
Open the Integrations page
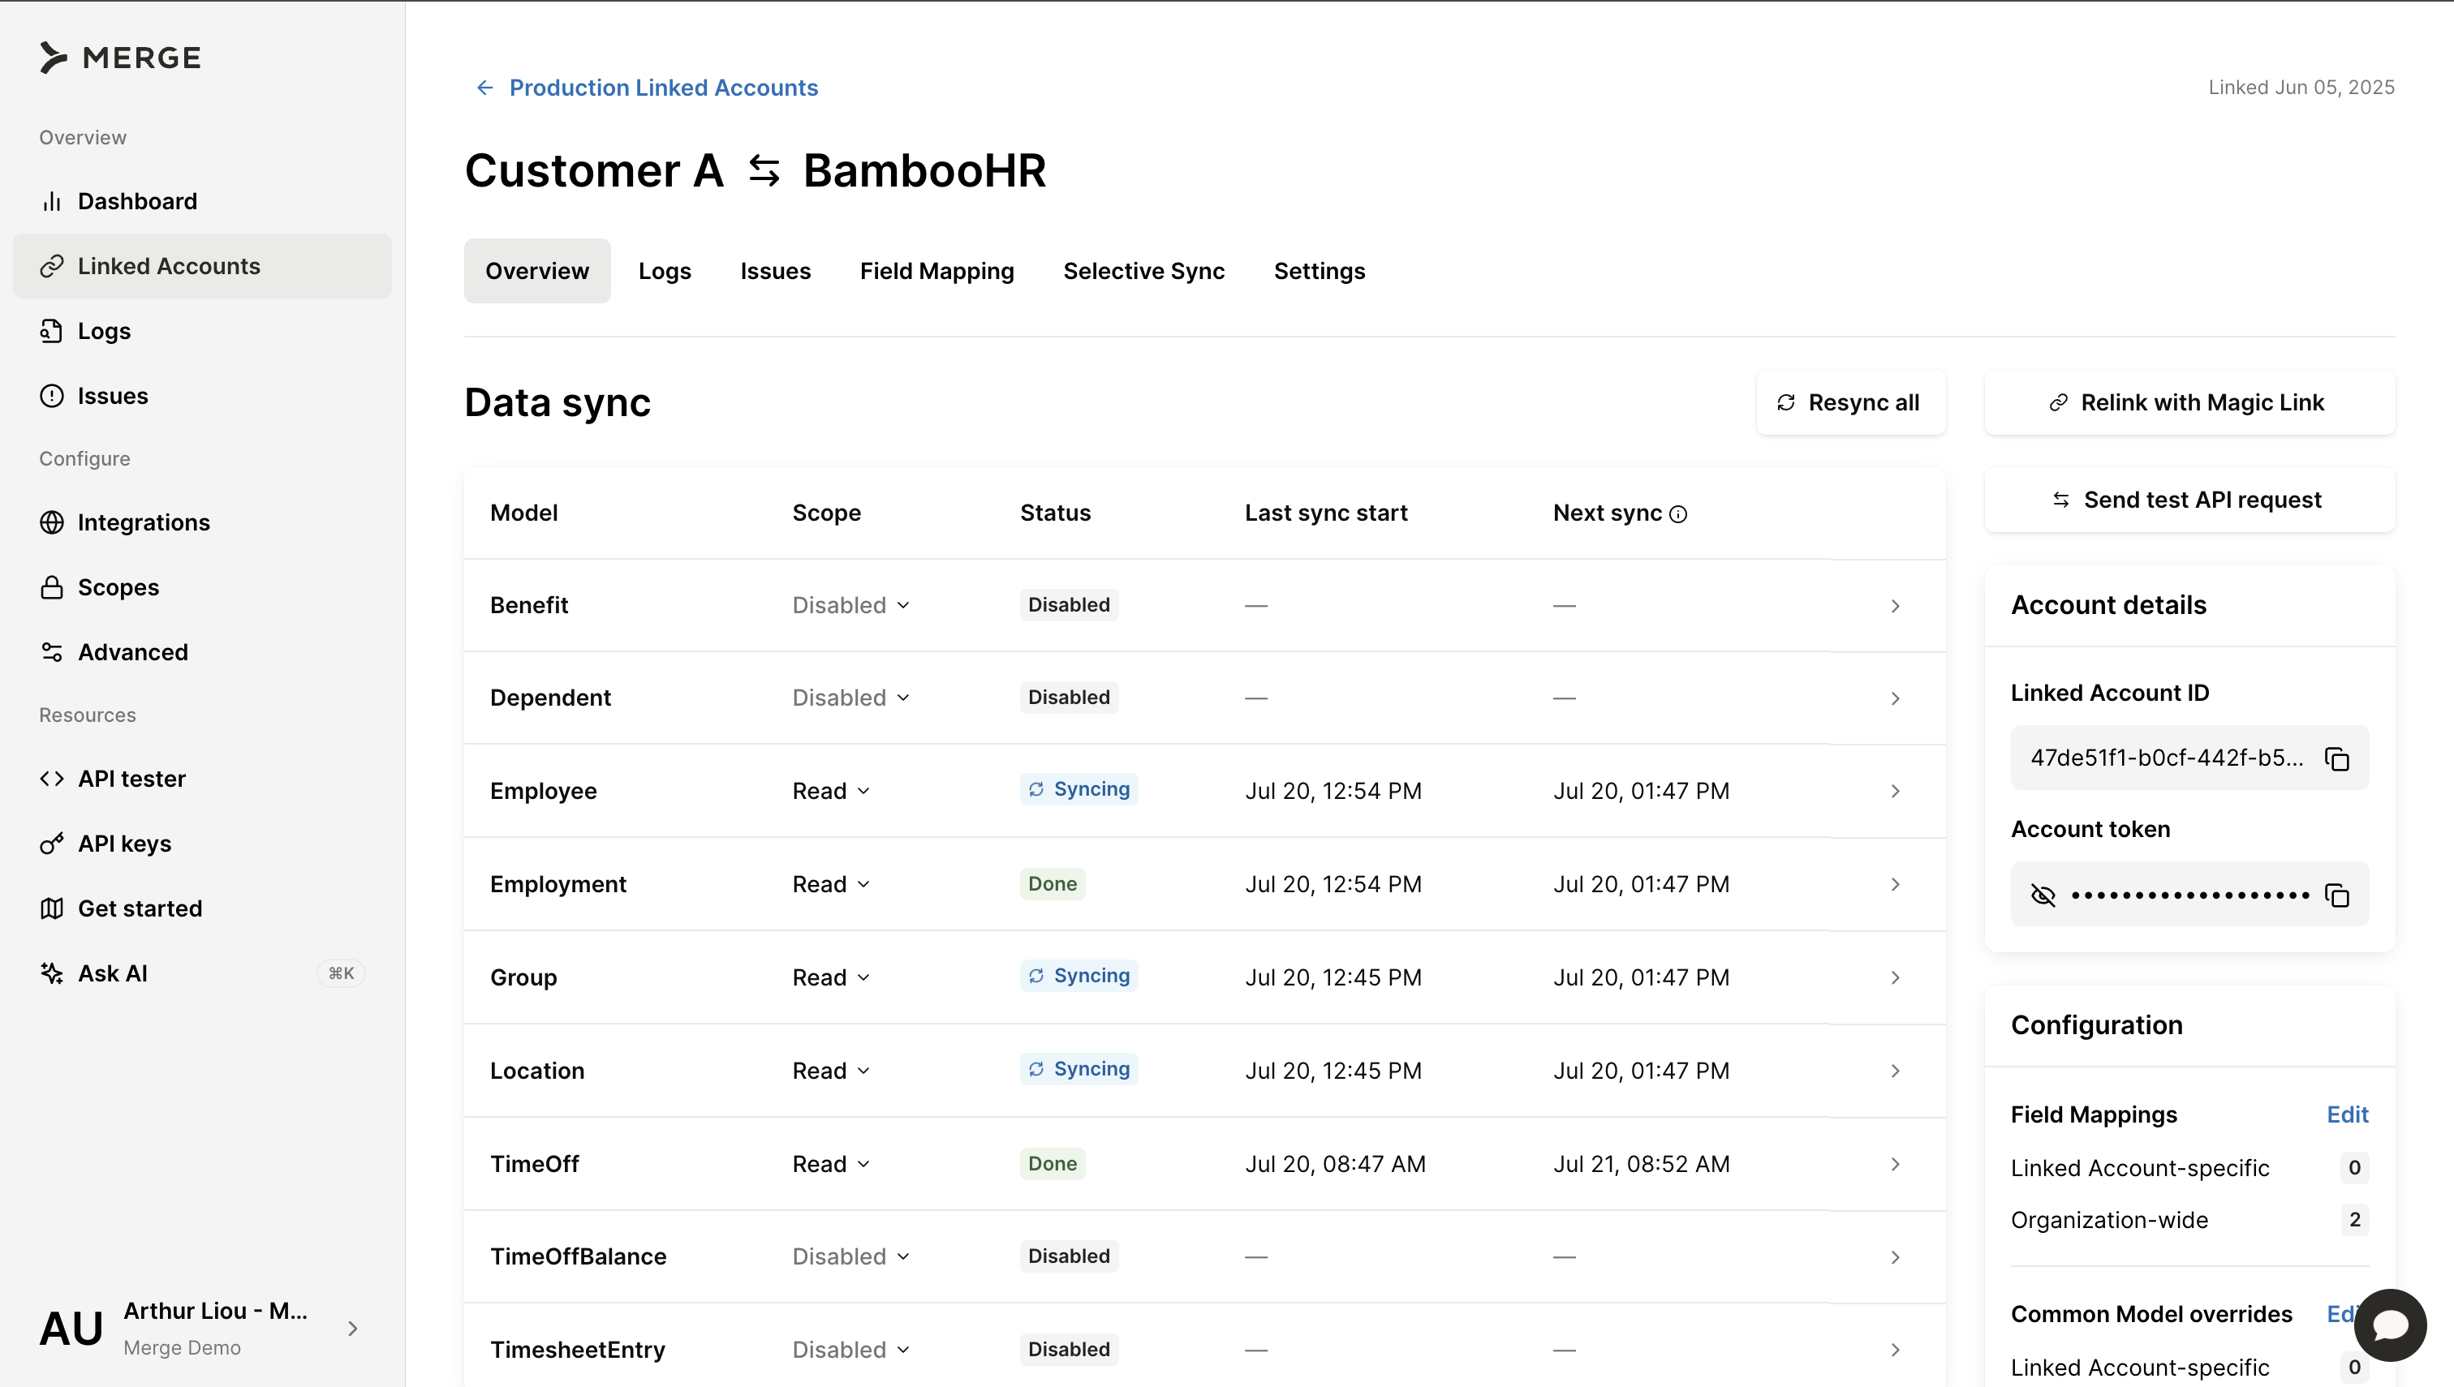[x=144, y=522]
